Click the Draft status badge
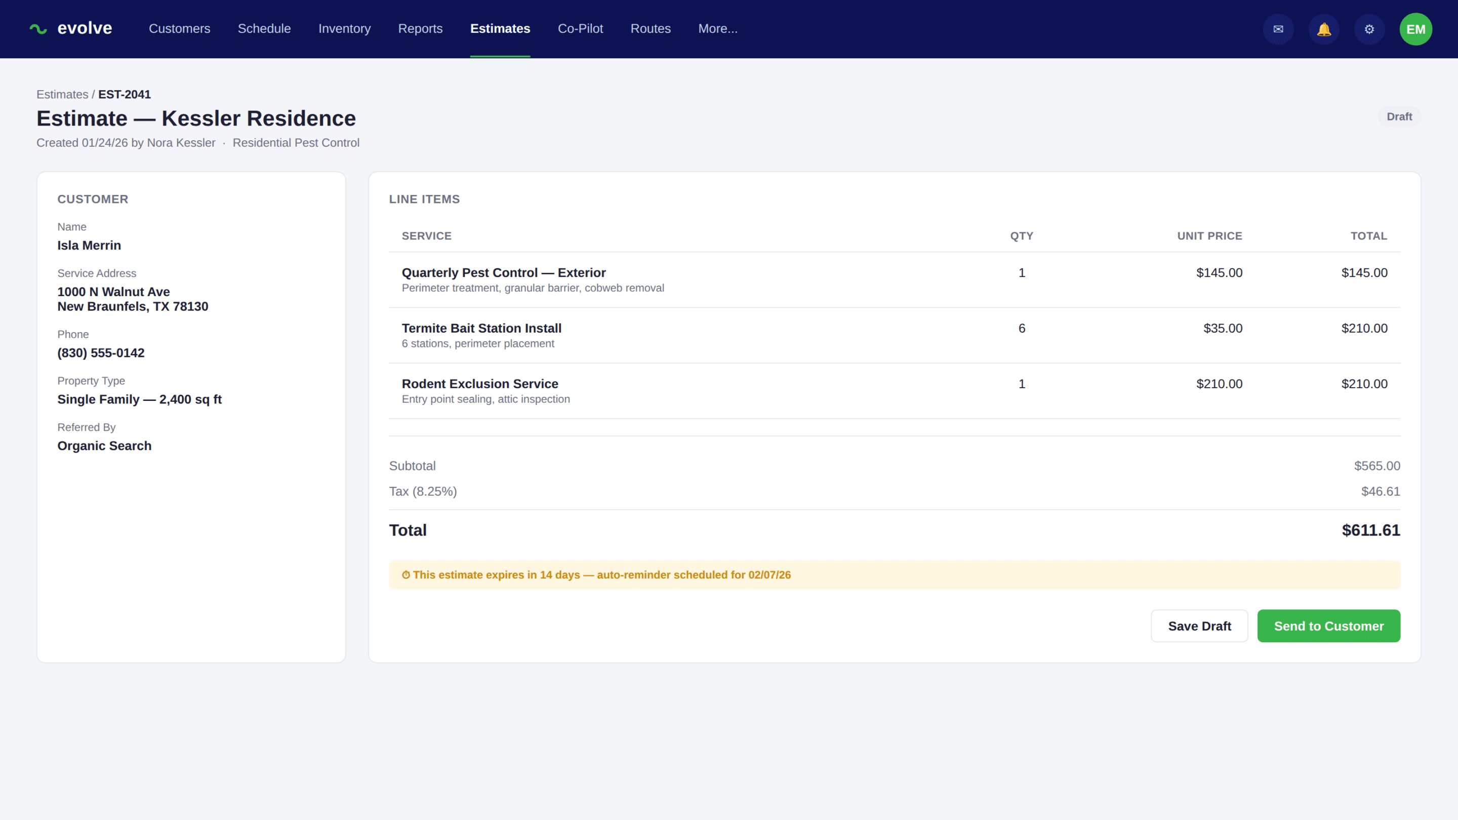1458x820 pixels. click(1399, 116)
